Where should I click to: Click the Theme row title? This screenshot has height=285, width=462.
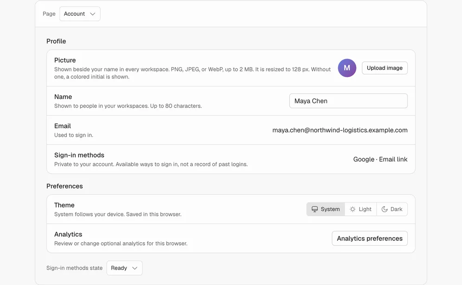[64, 205]
